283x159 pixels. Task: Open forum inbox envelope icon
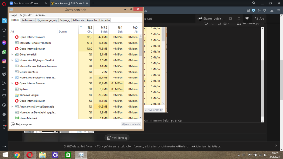click(231, 19)
